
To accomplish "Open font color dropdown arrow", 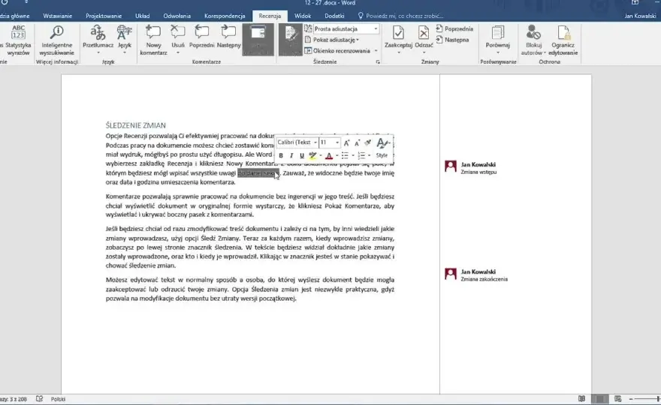I will point(337,155).
